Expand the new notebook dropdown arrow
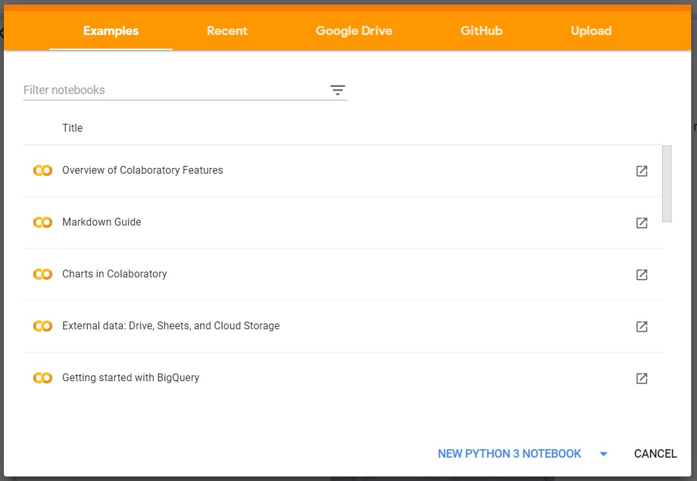Viewport: 697px width, 481px height. [x=603, y=454]
